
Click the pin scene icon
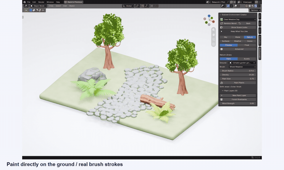point(228,2)
